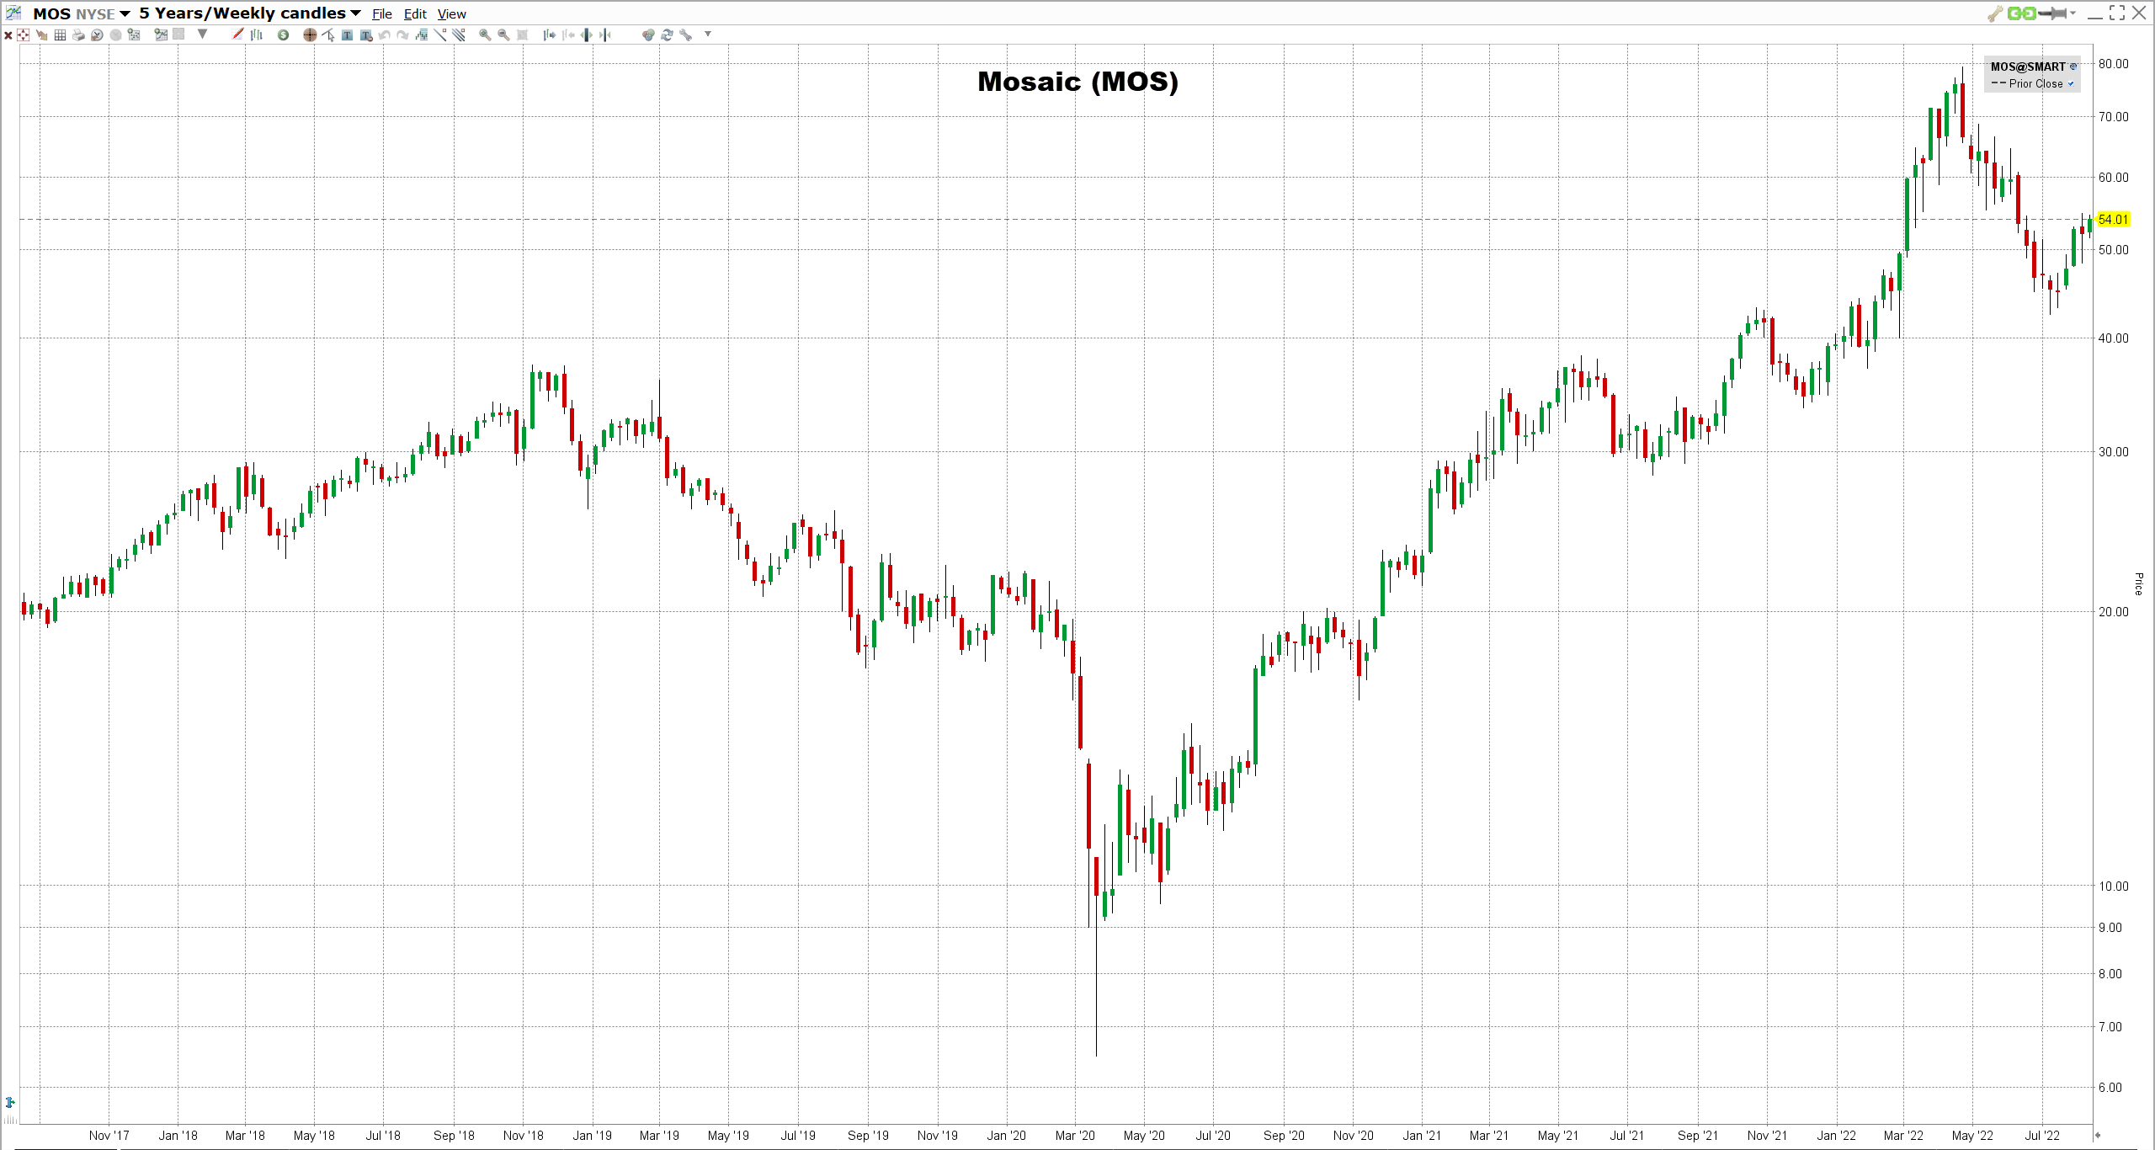Screen dimensions: 2155x1150
Task: Click bar-with-right-arrow icon in toolbar
Action: pos(549,35)
